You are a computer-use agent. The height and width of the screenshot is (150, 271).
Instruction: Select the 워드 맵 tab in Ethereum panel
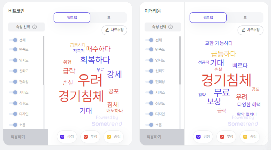tap(208, 18)
